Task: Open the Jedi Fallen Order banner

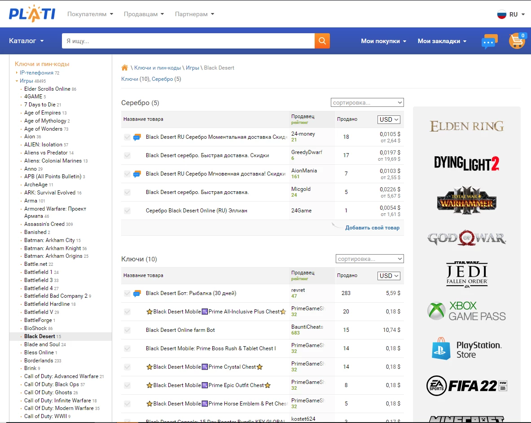Action: (x=467, y=274)
